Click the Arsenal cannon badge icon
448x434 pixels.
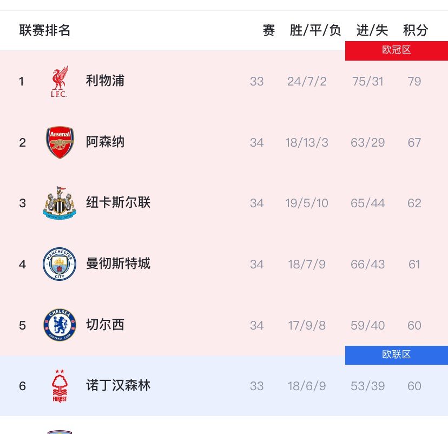[x=60, y=142]
